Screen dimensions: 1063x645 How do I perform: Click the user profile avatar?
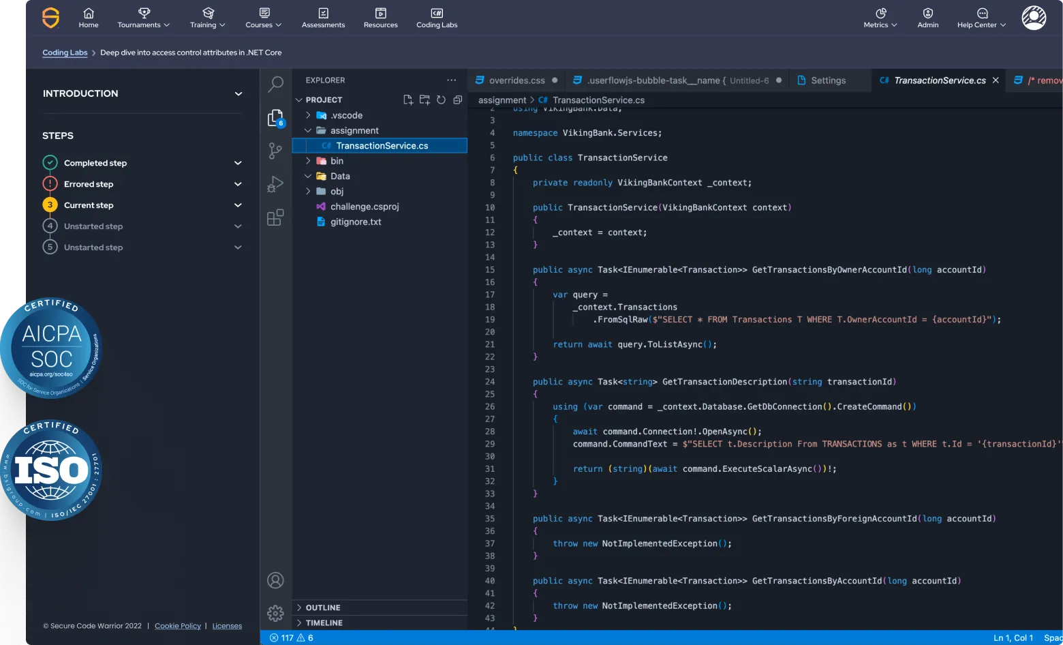tap(1034, 18)
